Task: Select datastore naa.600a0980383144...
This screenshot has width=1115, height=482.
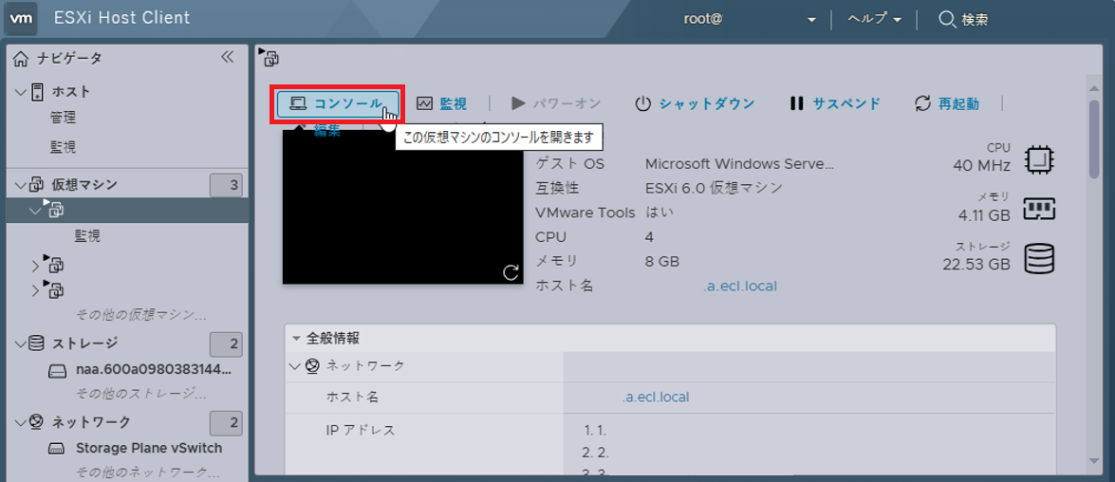Action: click(154, 370)
